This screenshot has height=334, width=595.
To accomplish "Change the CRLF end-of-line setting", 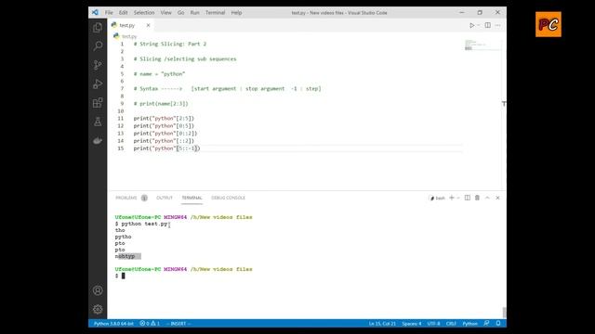I will (x=451, y=324).
